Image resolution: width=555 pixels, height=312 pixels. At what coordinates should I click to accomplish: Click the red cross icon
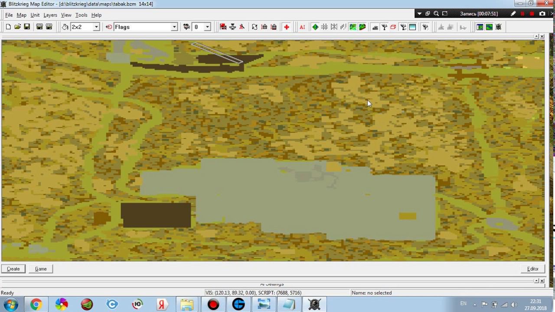287,27
